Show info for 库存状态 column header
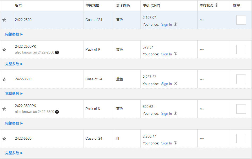Screen dimensions: 252x159 (x=216, y=5)
